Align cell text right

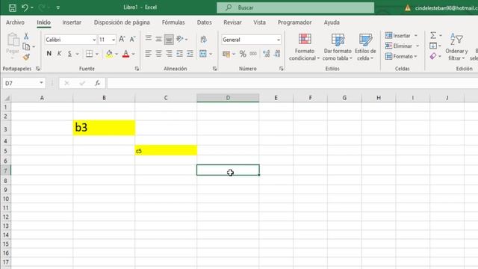(169, 54)
